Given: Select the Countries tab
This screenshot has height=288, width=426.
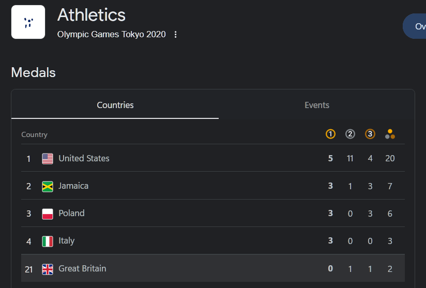Looking at the screenshot, I should click(115, 105).
